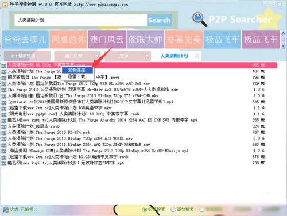This screenshot has height=216, width=287.
Task: Open the 催眠大师 hot keyword tile
Action: pyautogui.click(x=145, y=40)
